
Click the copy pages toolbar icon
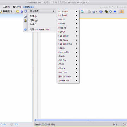[x=90, y=11]
